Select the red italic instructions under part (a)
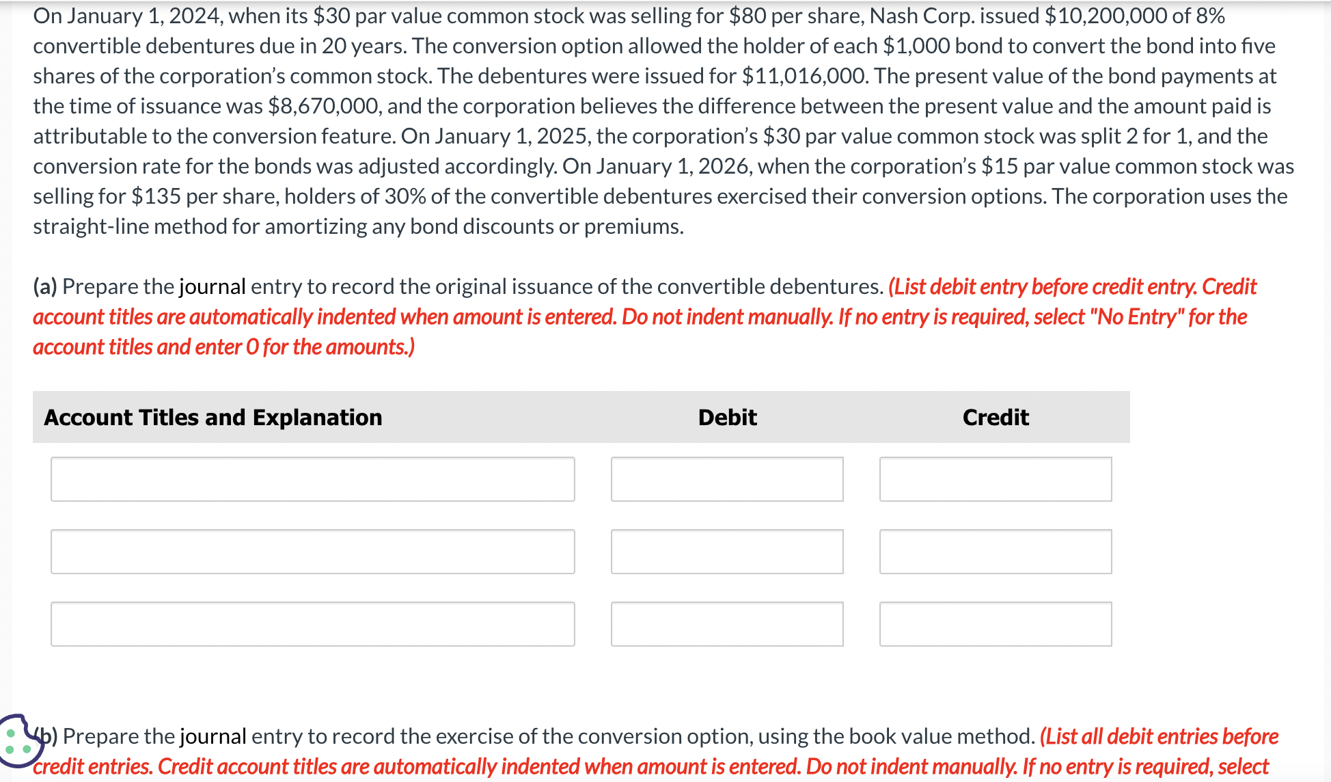Image resolution: width=1331 pixels, height=782 pixels. [615, 316]
